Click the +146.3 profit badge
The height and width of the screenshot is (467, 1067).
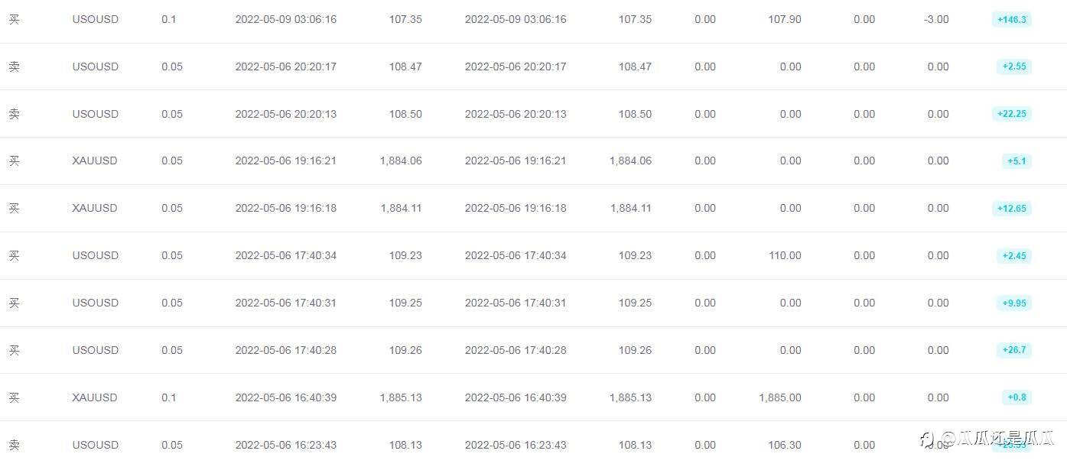click(1011, 20)
